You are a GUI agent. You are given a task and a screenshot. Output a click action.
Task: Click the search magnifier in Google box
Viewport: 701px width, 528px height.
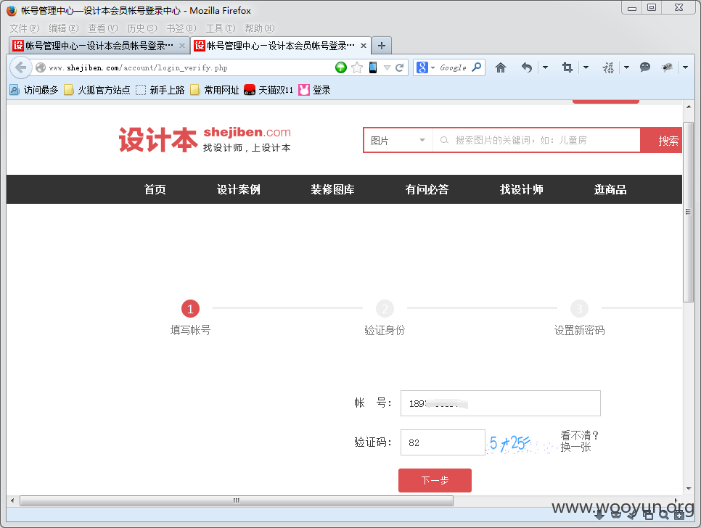477,67
